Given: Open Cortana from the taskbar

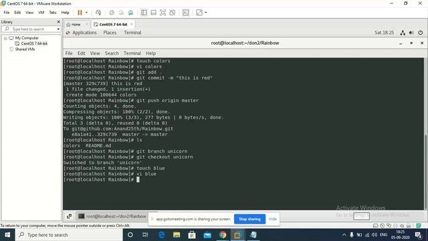Looking at the screenshot, I should [130, 235].
